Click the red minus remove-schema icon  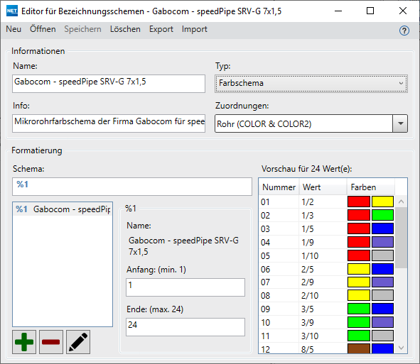click(x=51, y=342)
